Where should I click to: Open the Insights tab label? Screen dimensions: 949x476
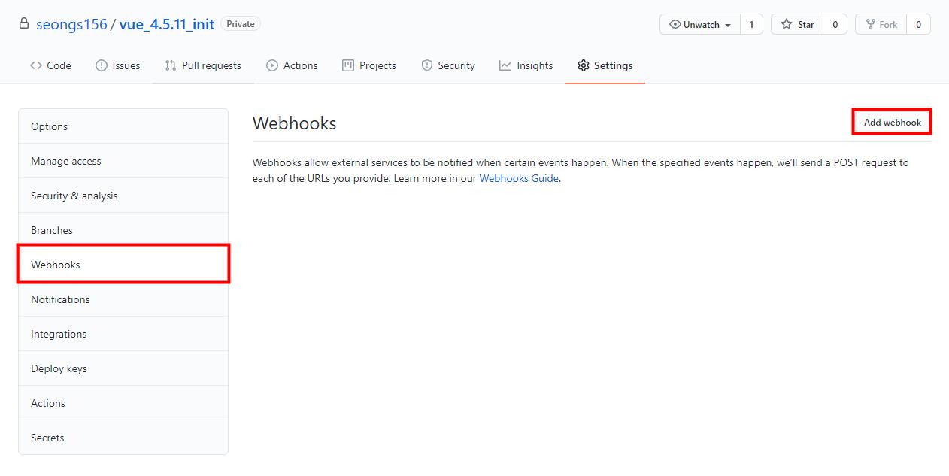coord(535,65)
